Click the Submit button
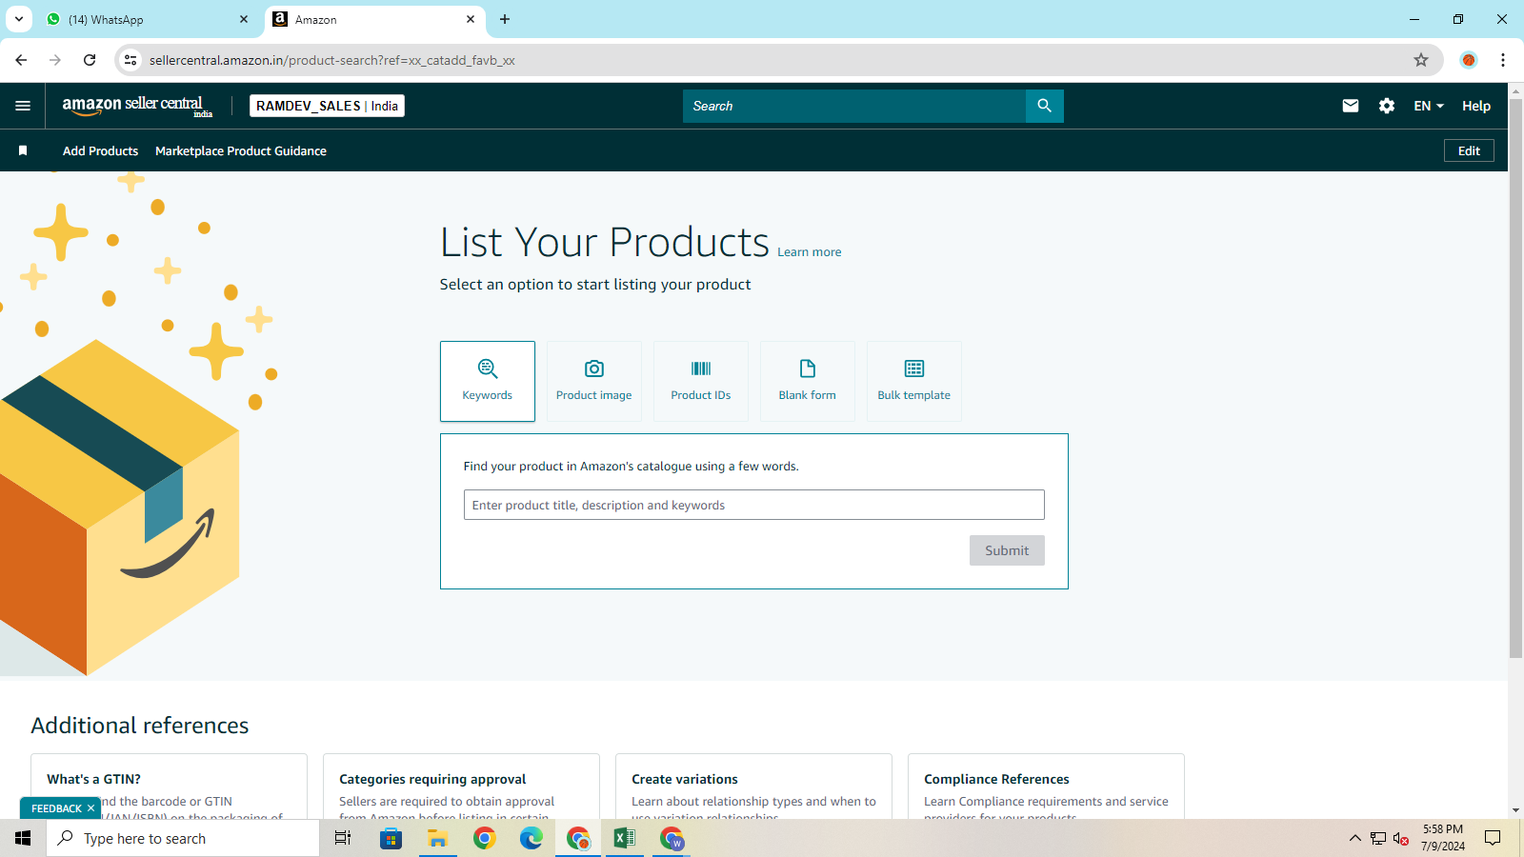The height and width of the screenshot is (857, 1524). 1006,549
